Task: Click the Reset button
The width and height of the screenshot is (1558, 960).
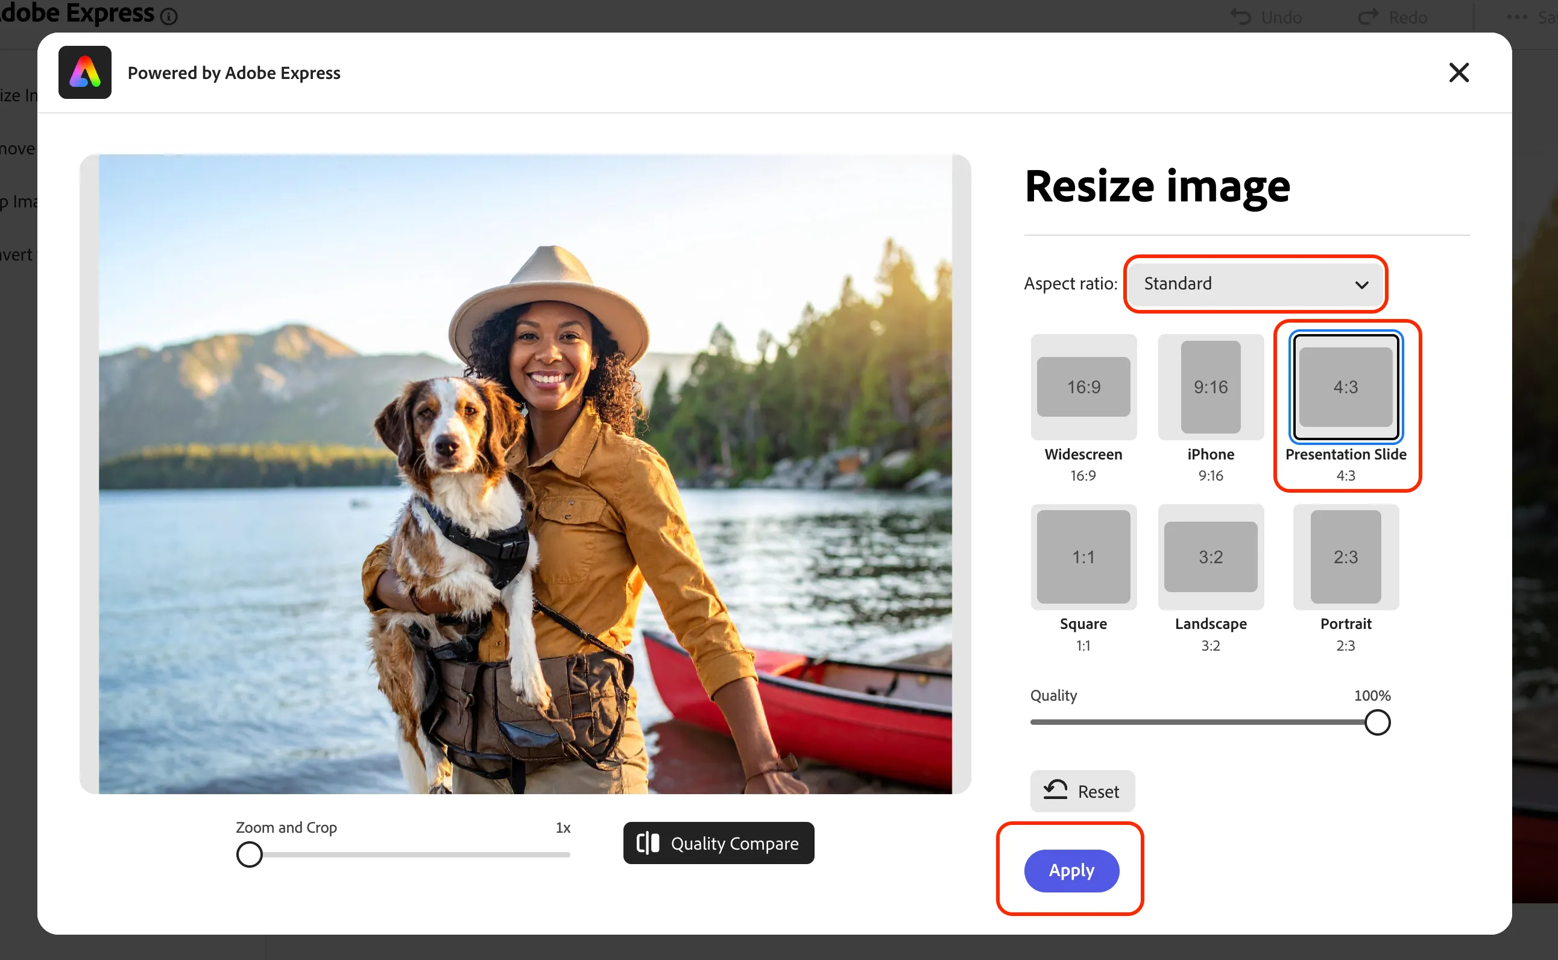Action: [x=1082, y=791]
